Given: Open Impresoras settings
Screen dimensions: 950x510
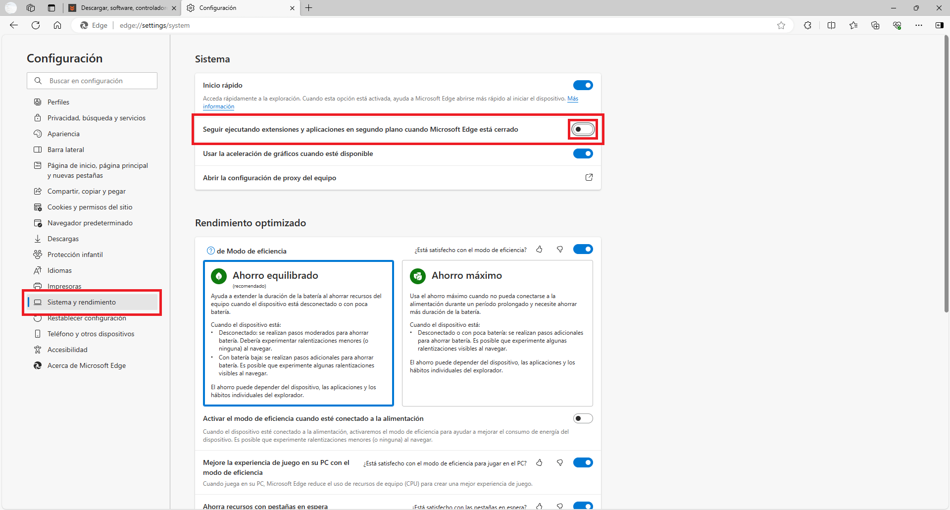Looking at the screenshot, I should click(x=92, y=286).
